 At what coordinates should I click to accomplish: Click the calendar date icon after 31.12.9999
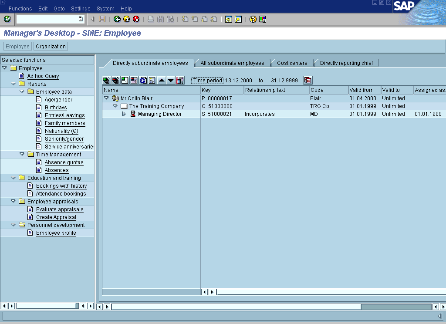pyautogui.click(x=308, y=81)
